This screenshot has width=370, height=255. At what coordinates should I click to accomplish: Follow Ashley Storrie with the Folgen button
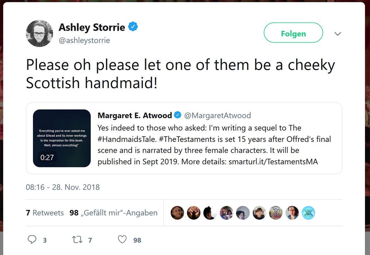pyautogui.click(x=293, y=33)
